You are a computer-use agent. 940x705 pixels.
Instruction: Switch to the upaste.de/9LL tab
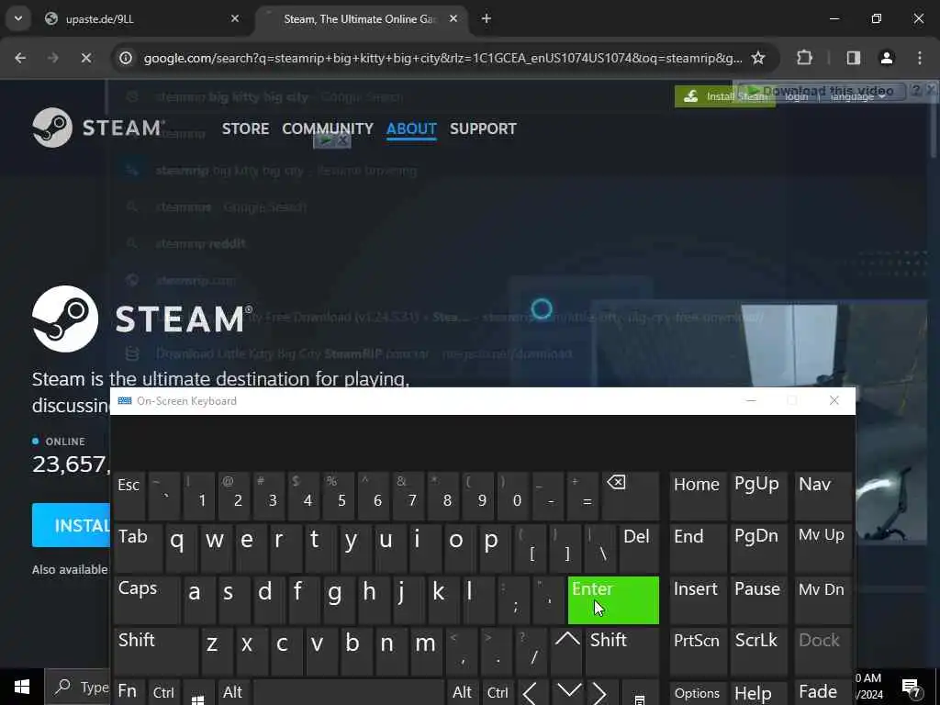click(142, 19)
